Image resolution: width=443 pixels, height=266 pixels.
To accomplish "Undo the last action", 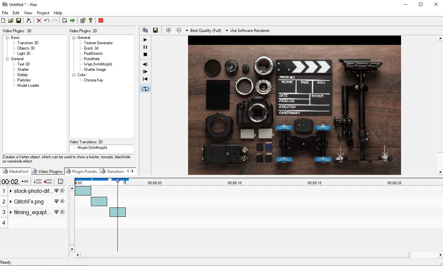I will click(x=47, y=20).
